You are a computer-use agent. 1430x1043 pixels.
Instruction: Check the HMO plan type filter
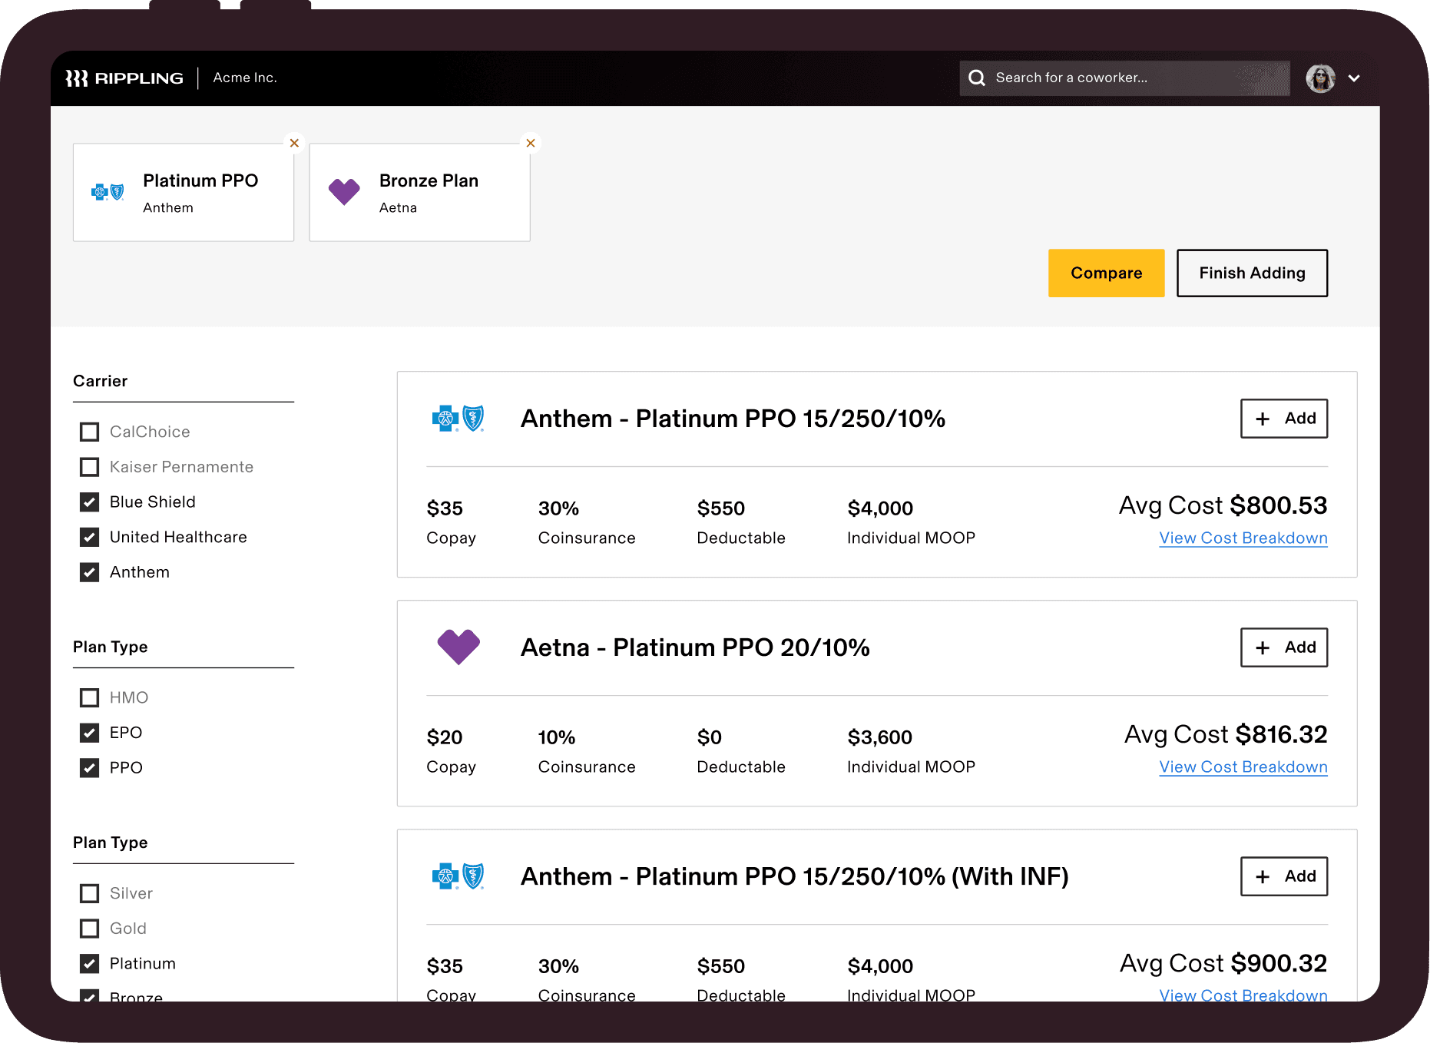click(x=90, y=697)
